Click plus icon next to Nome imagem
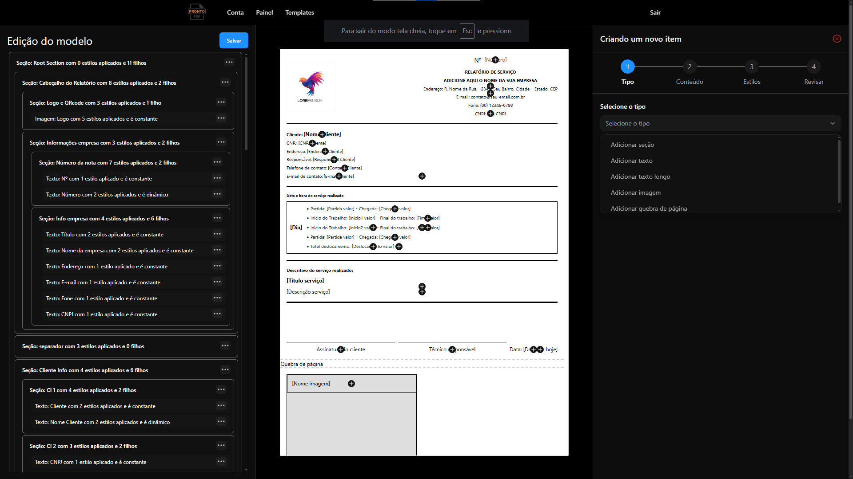 pyautogui.click(x=351, y=384)
